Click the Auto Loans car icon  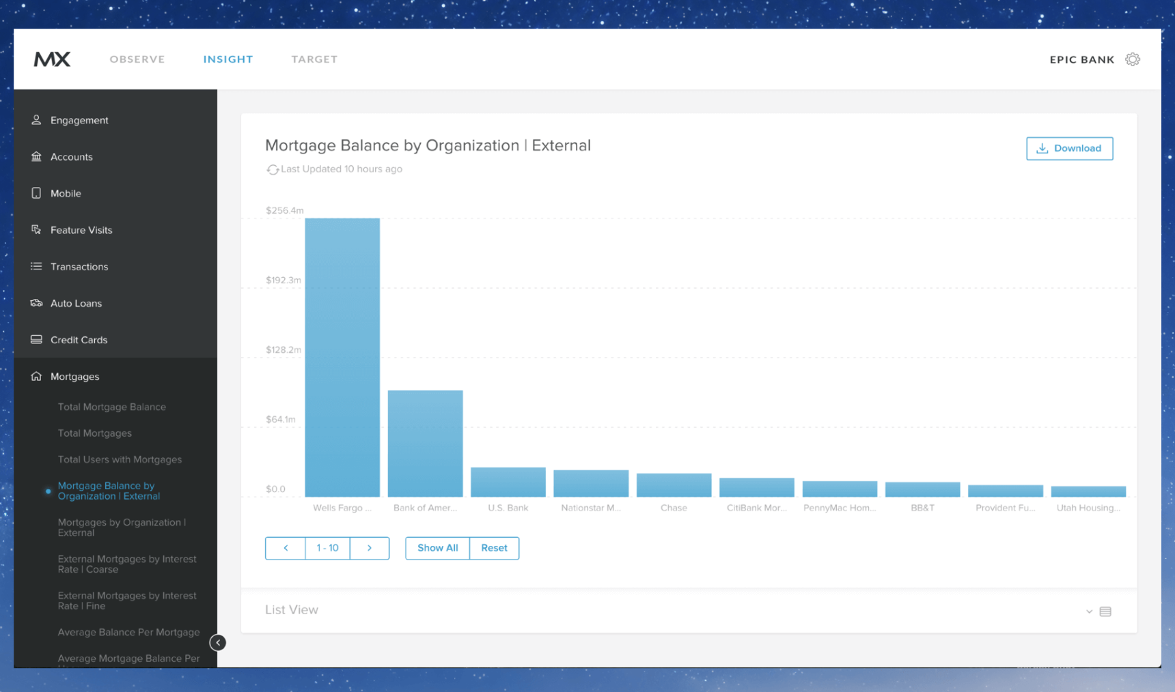(36, 303)
